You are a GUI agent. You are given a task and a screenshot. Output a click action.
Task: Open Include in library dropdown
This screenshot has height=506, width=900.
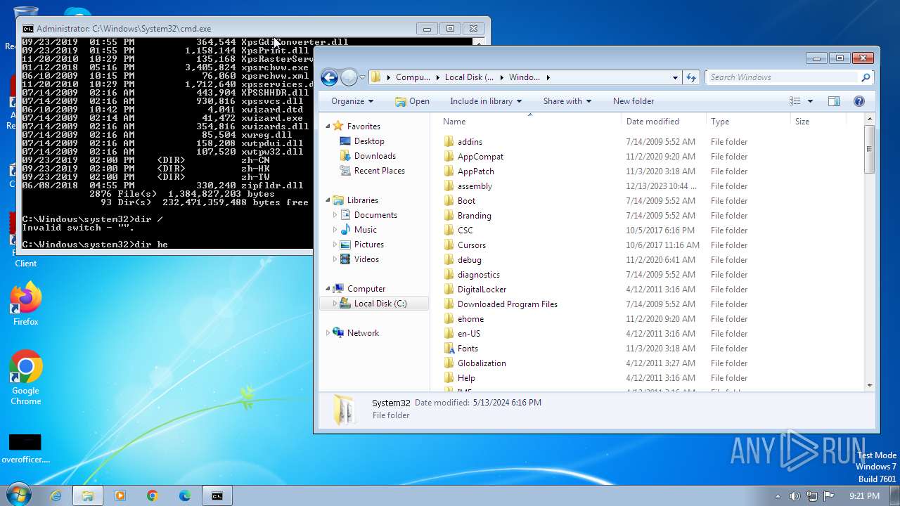coord(486,101)
